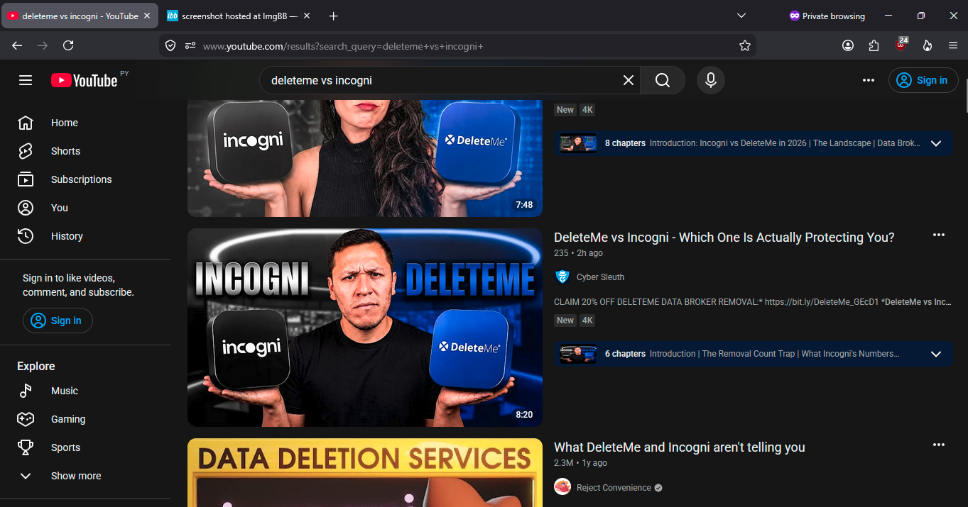Click the New badge under Cyber Sleuth video
The image size is (968, 507).
point(565,321)
